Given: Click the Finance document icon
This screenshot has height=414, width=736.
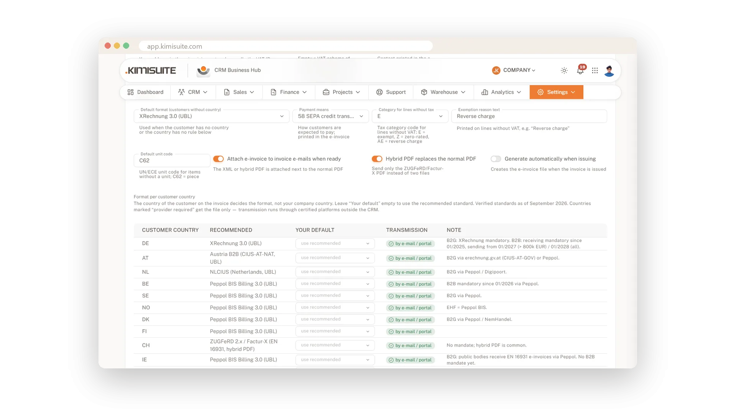Looking at the screenshot, I should pos(273,92).
